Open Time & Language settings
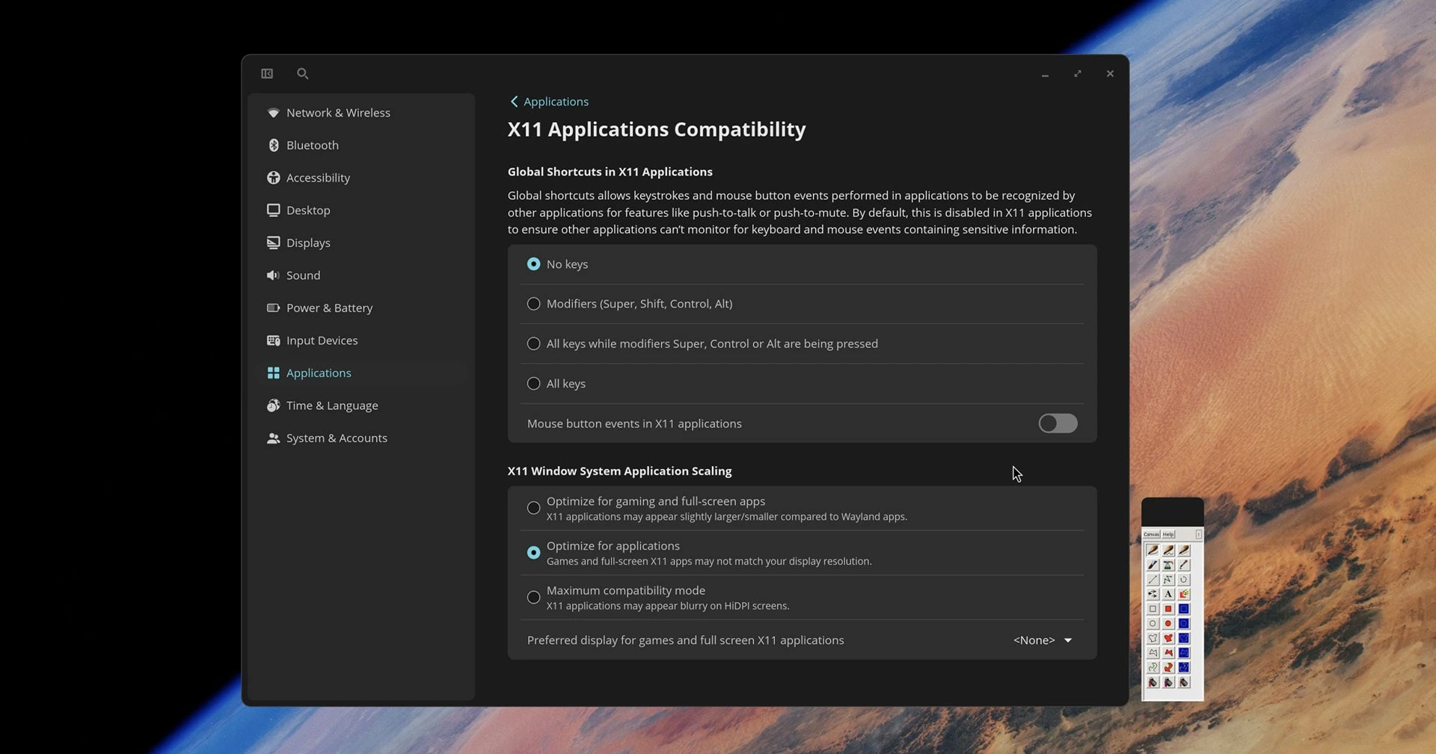 point(361,405)
